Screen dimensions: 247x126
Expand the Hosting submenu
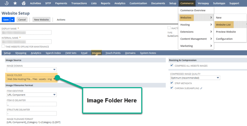196,25
